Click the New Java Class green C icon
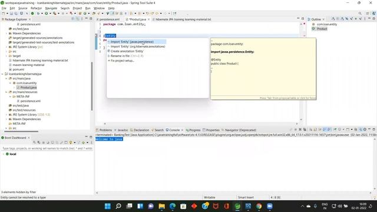This screenshot has width=377, height=212. (85, 14)
